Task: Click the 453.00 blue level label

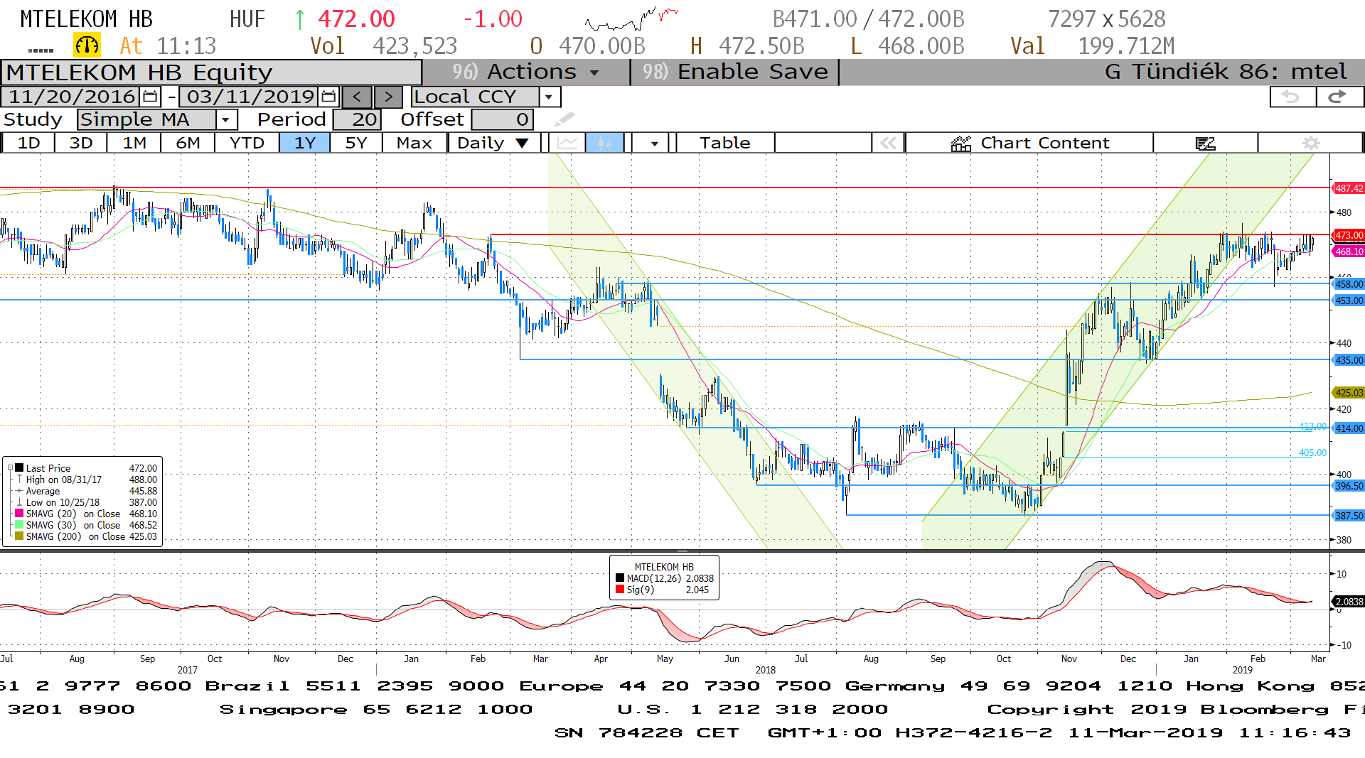Action: [1349, 301]
